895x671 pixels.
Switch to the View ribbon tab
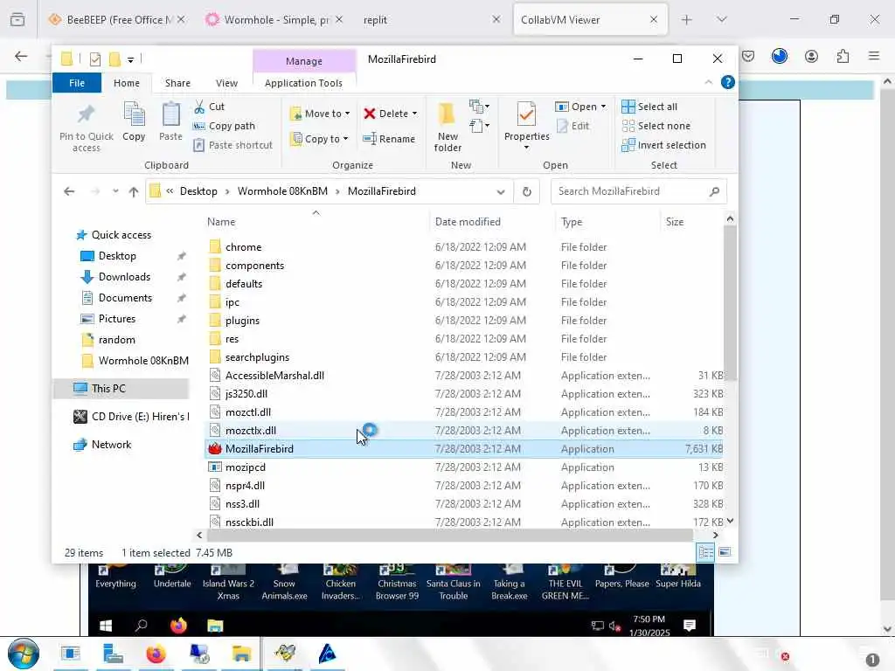[x=226, y=83]
